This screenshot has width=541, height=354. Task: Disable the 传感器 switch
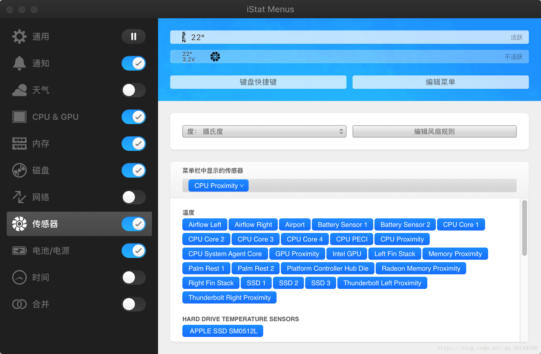tap(134, 224)
